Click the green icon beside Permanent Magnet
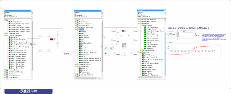Screen dimensions: 231x94 point(143,69)
